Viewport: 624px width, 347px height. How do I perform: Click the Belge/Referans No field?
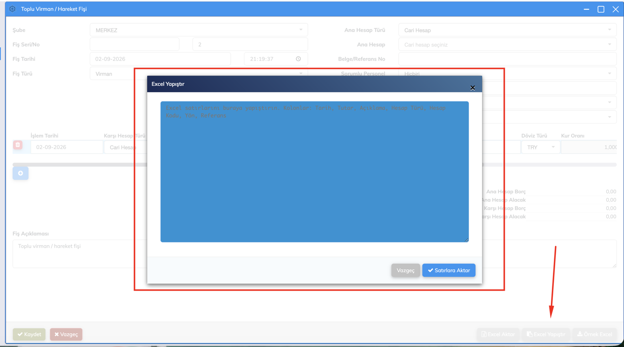coord(507,59)
